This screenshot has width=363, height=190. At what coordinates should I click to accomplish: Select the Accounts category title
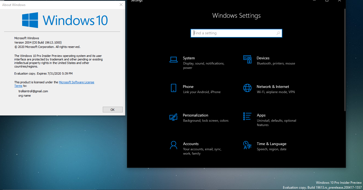191,144
